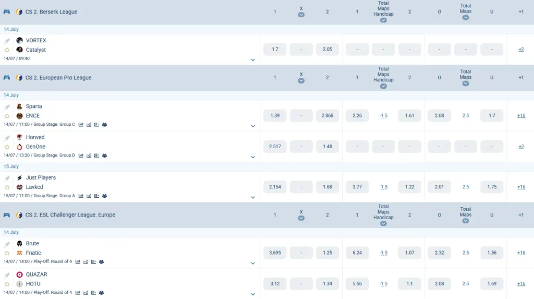
Task: Click gamepad icon beside CS 2. Berserk League
Action: (x=6, y=11)
